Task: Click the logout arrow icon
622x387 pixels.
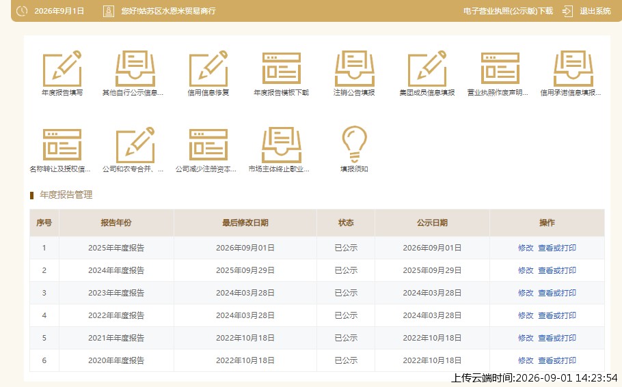Action: click(x=567, y=11)
